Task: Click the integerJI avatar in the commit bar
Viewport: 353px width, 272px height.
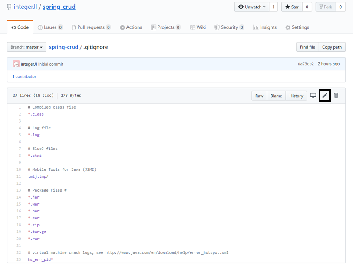Action: [16, 64]
